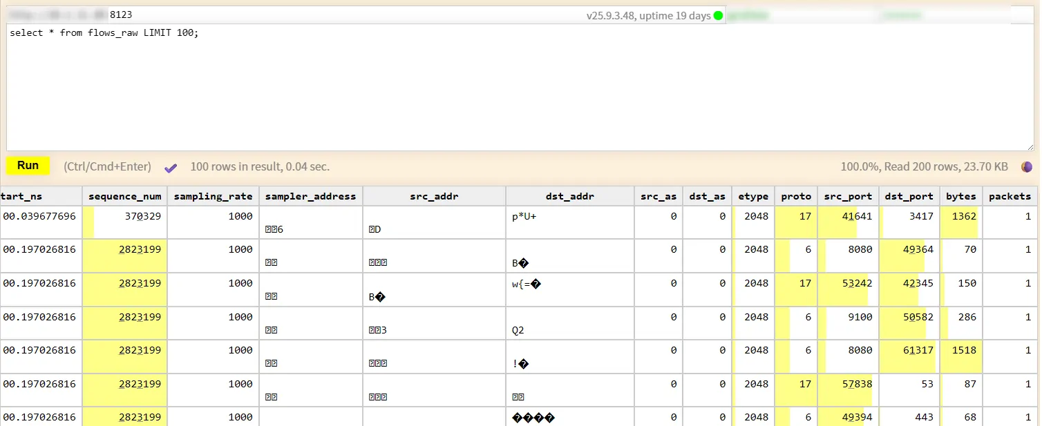Image resolution: width=1042 pixels, height=426 pixels.
Task: Click the 370329 sequence number cell
Action: pyautogui.click(x=143, y=216)
